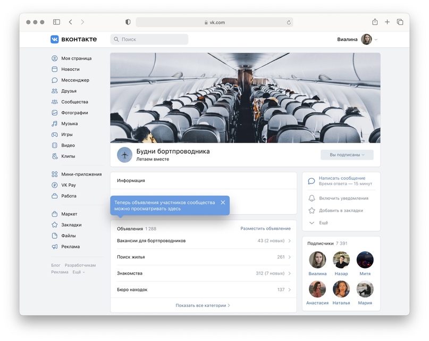Click the VK logo icon

click(x=54, y=39)
